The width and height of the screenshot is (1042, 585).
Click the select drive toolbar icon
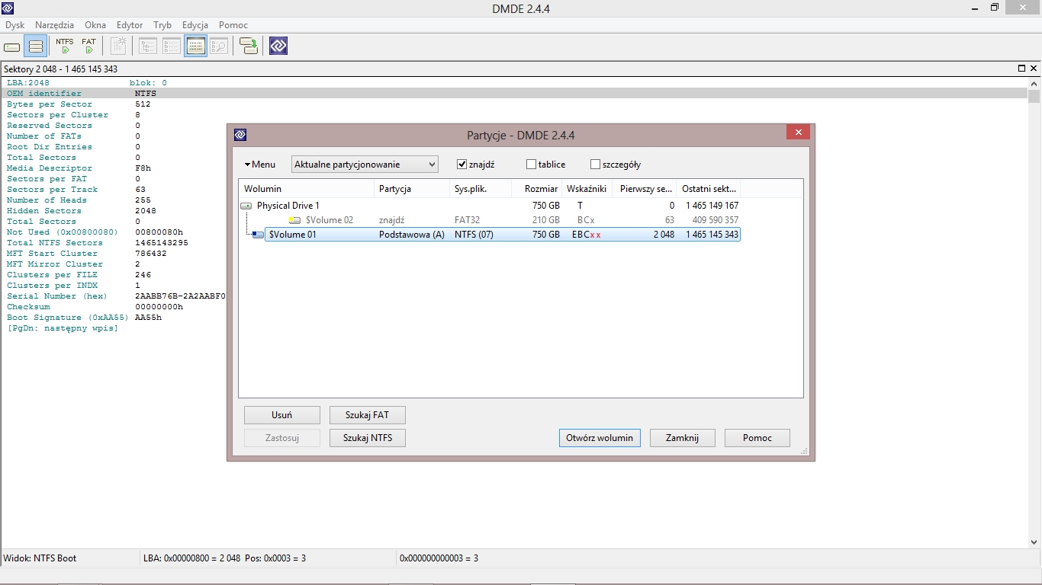click(12, 46)
